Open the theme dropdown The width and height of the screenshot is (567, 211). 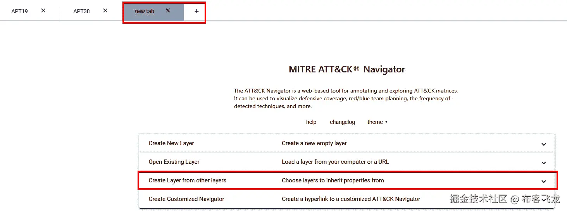377,122
